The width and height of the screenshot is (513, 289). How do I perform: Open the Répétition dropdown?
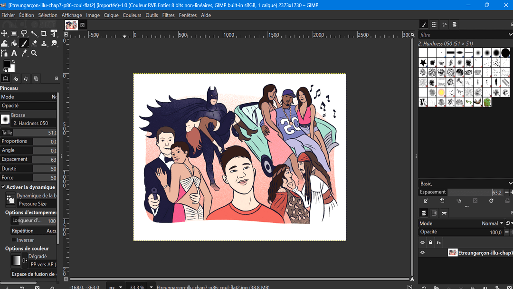tap(33, 231)
